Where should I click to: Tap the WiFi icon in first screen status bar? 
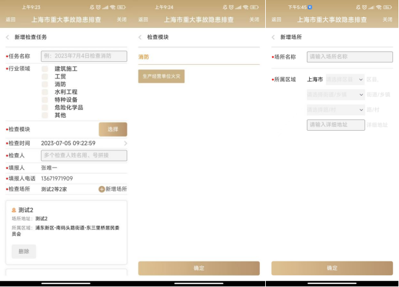pyautogui.click(x=113, y=7)
